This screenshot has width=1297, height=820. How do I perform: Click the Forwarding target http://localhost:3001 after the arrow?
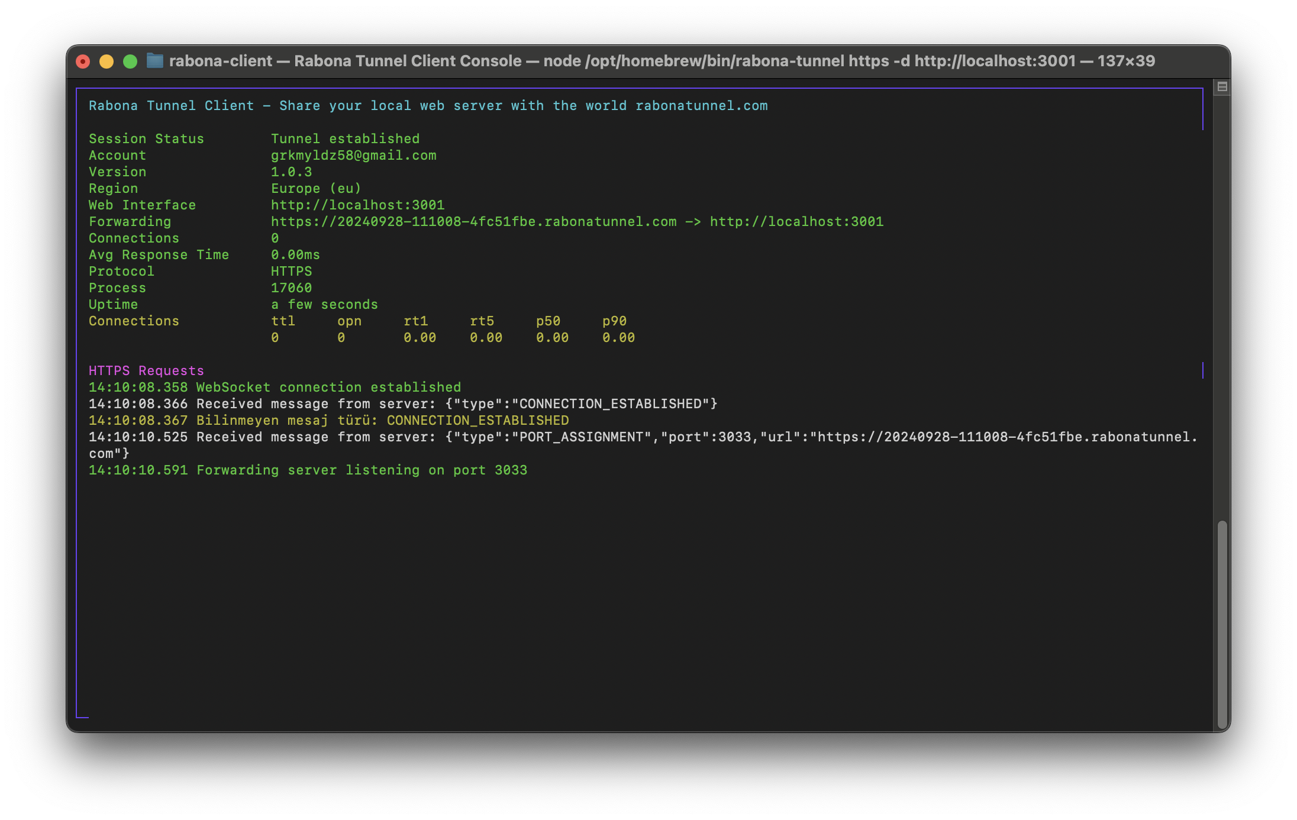(796, 222)
